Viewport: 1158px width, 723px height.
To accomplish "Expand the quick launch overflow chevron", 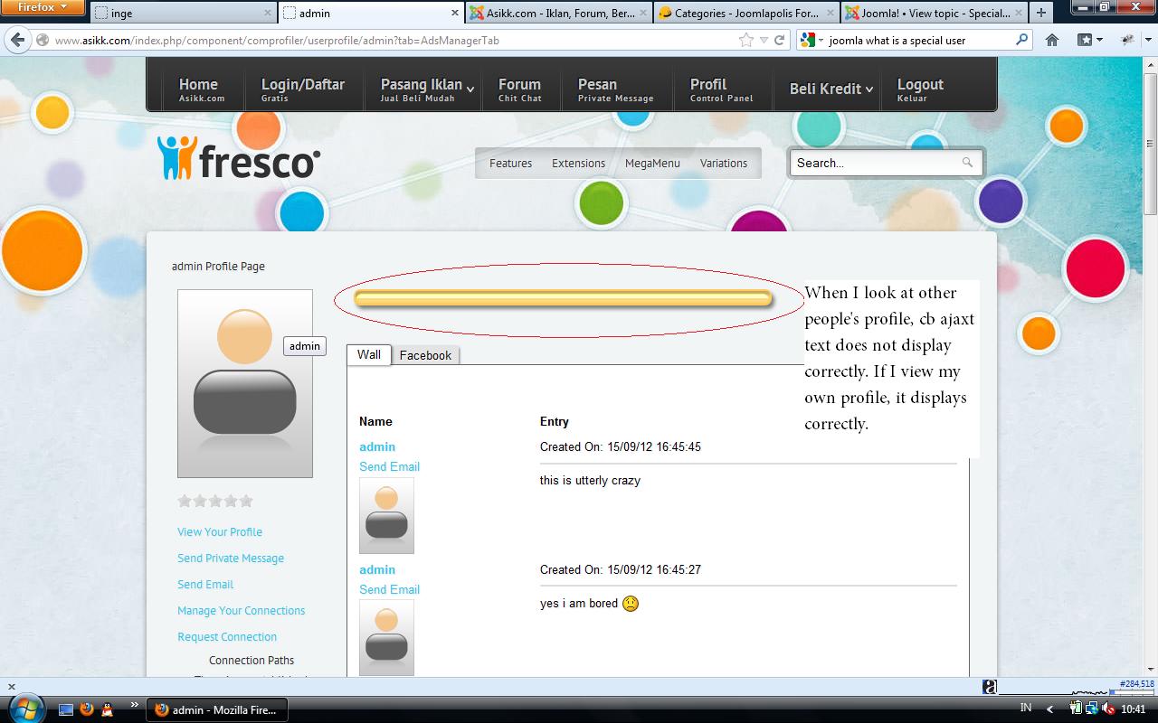I will pos(135,704).
